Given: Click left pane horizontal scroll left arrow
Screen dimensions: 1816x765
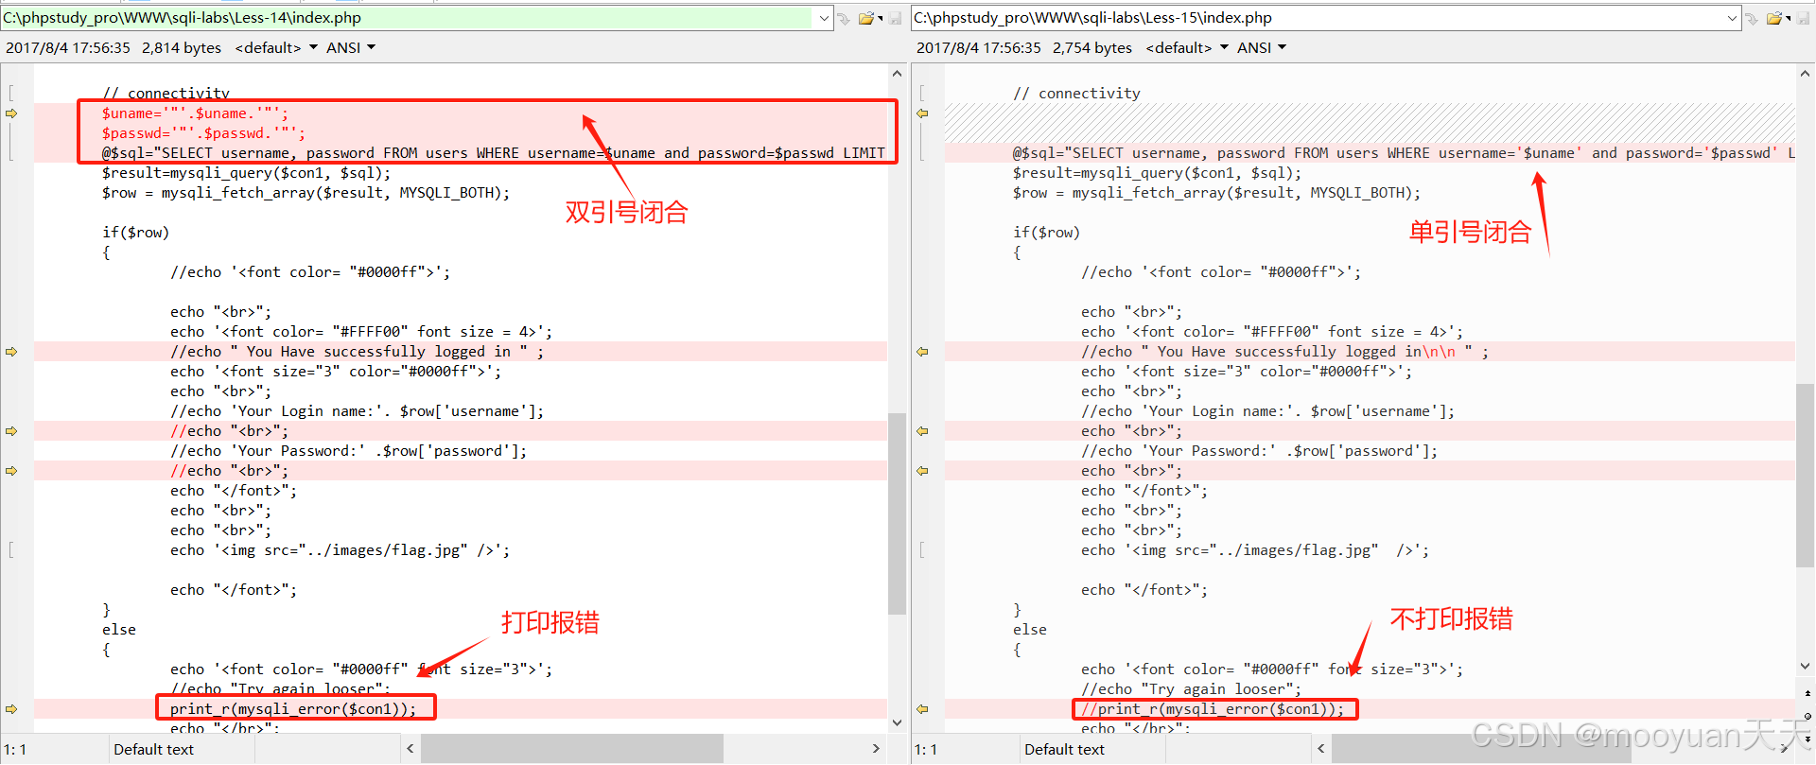Looking at the screenshot, I should [410, 749].
